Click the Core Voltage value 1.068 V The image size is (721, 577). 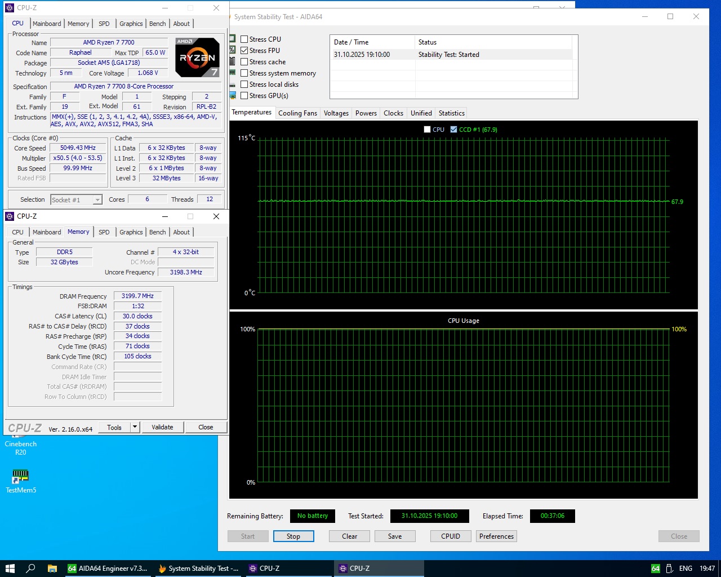[x=148, y=73]
